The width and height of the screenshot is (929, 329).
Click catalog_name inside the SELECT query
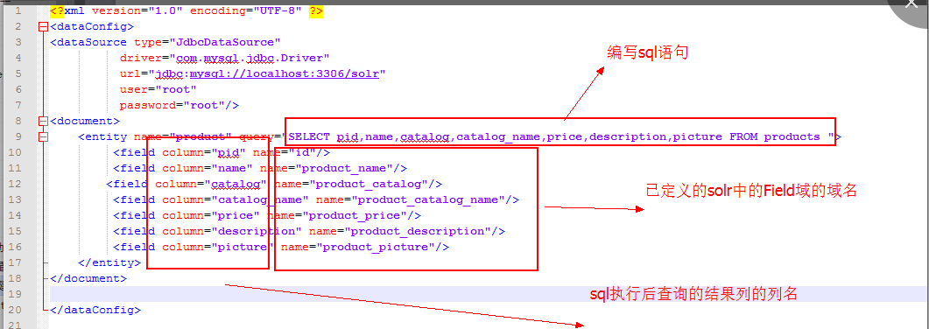click(498, 136)
